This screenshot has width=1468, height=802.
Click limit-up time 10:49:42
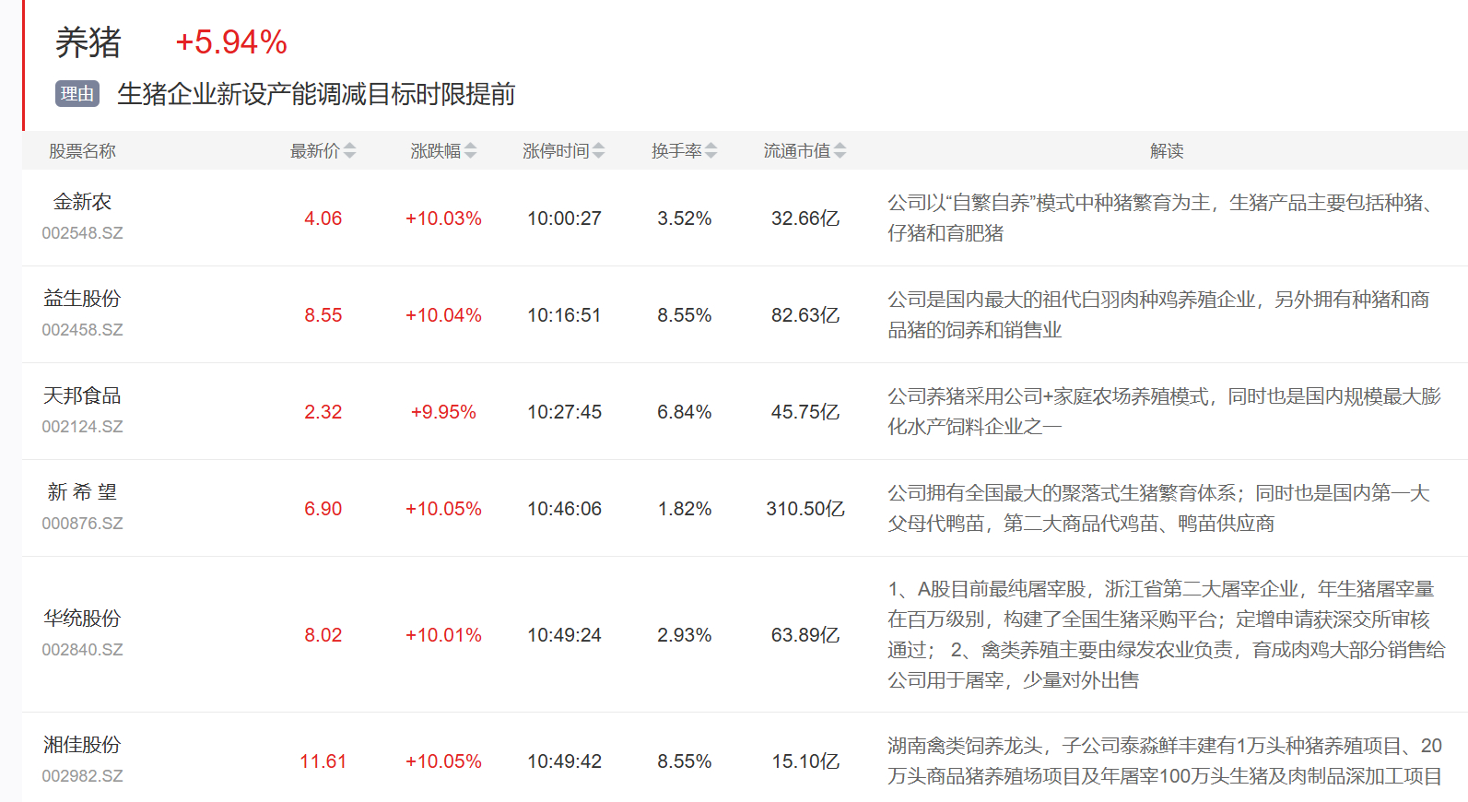(x=564, y=761)
